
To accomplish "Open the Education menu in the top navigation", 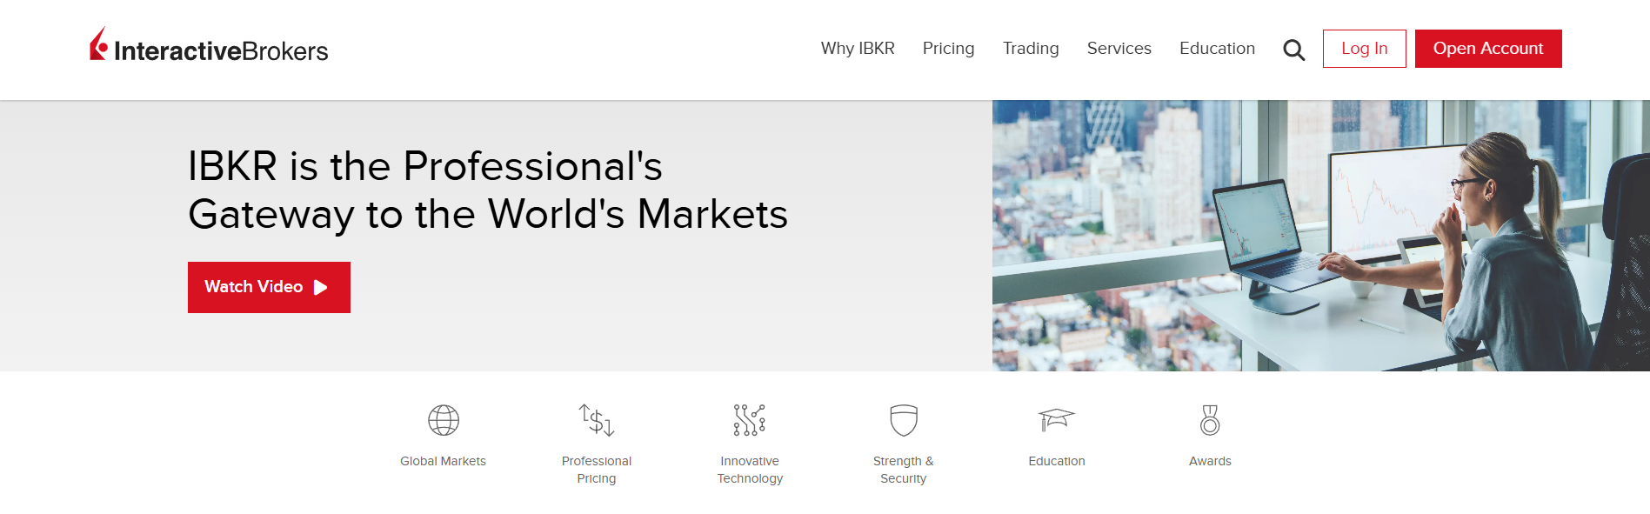I will [1217, 49].
